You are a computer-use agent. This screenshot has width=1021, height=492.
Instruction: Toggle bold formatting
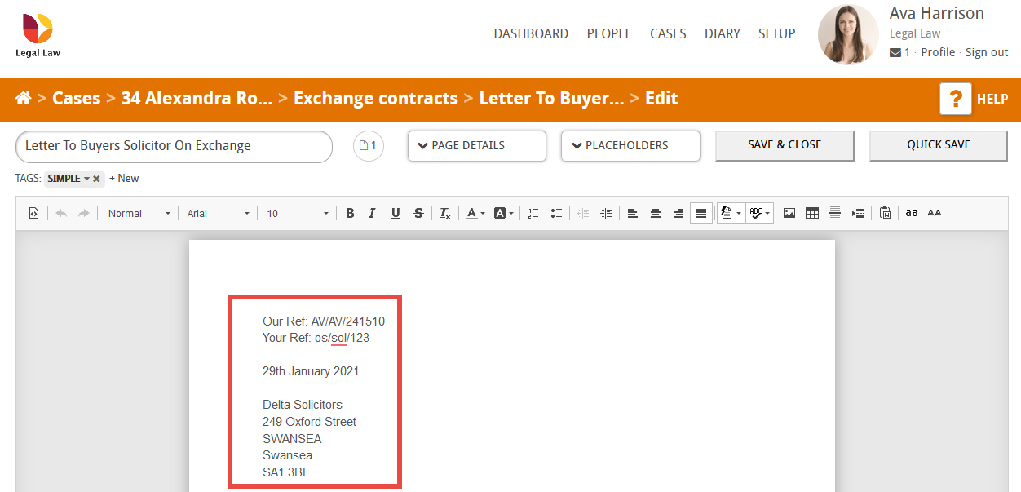coord(350,213)
